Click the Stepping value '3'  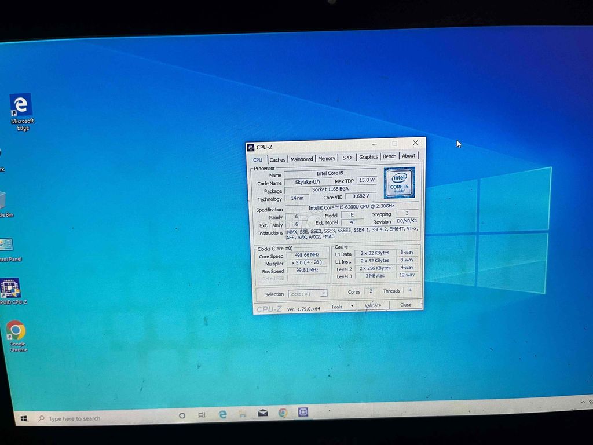(407, 213)
